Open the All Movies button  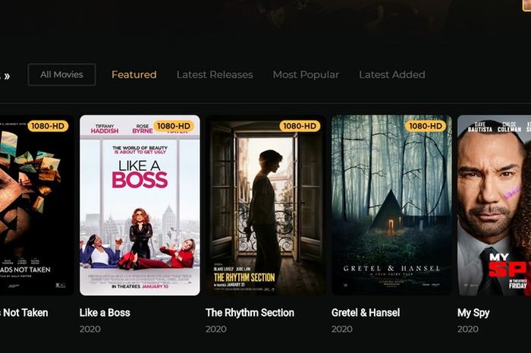coord(61,74)
